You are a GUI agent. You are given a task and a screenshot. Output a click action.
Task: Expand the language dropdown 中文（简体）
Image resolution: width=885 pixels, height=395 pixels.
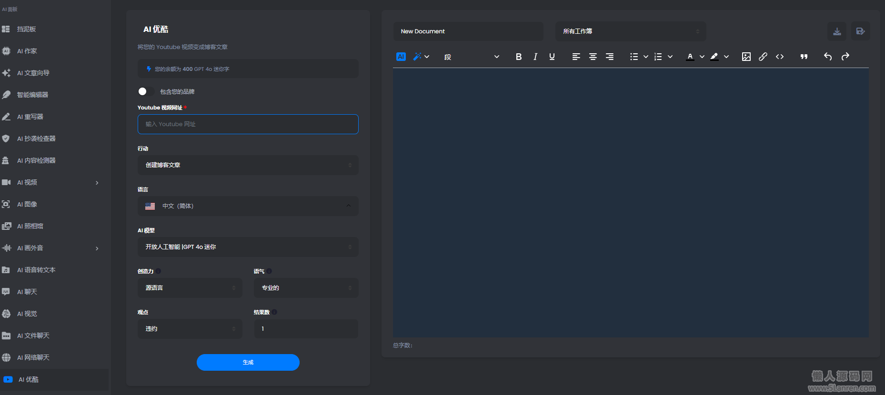[248, 206]
